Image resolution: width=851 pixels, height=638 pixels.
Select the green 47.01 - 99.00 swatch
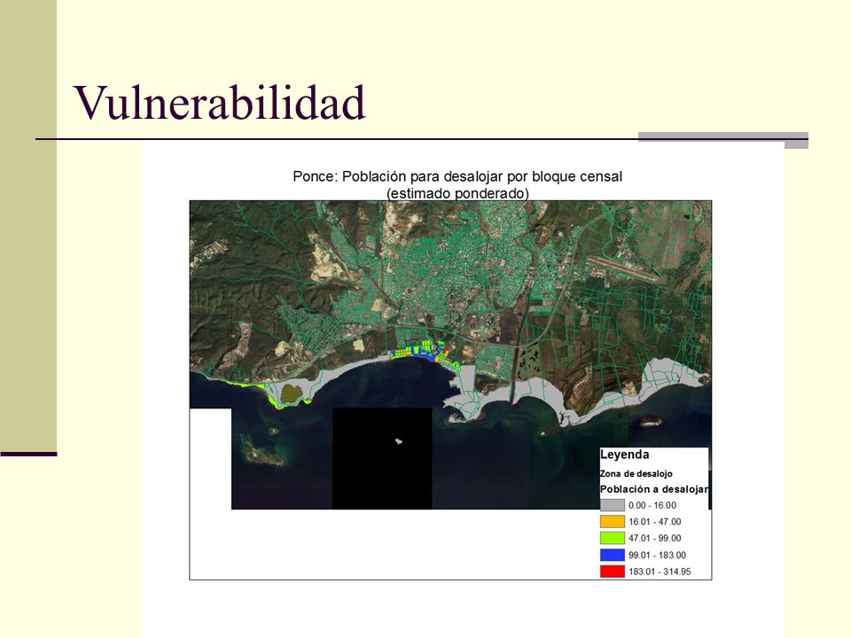click(x=613, y=538)
